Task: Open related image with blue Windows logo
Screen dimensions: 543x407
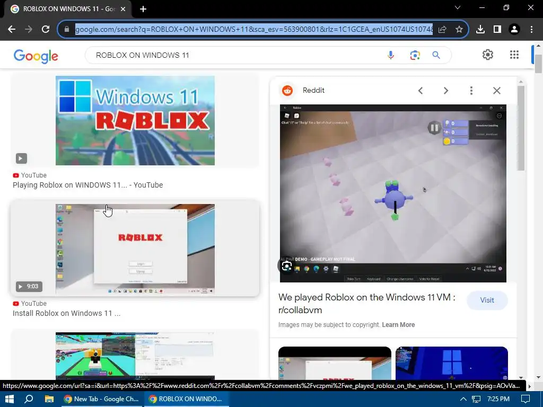Action: point(452,363)
